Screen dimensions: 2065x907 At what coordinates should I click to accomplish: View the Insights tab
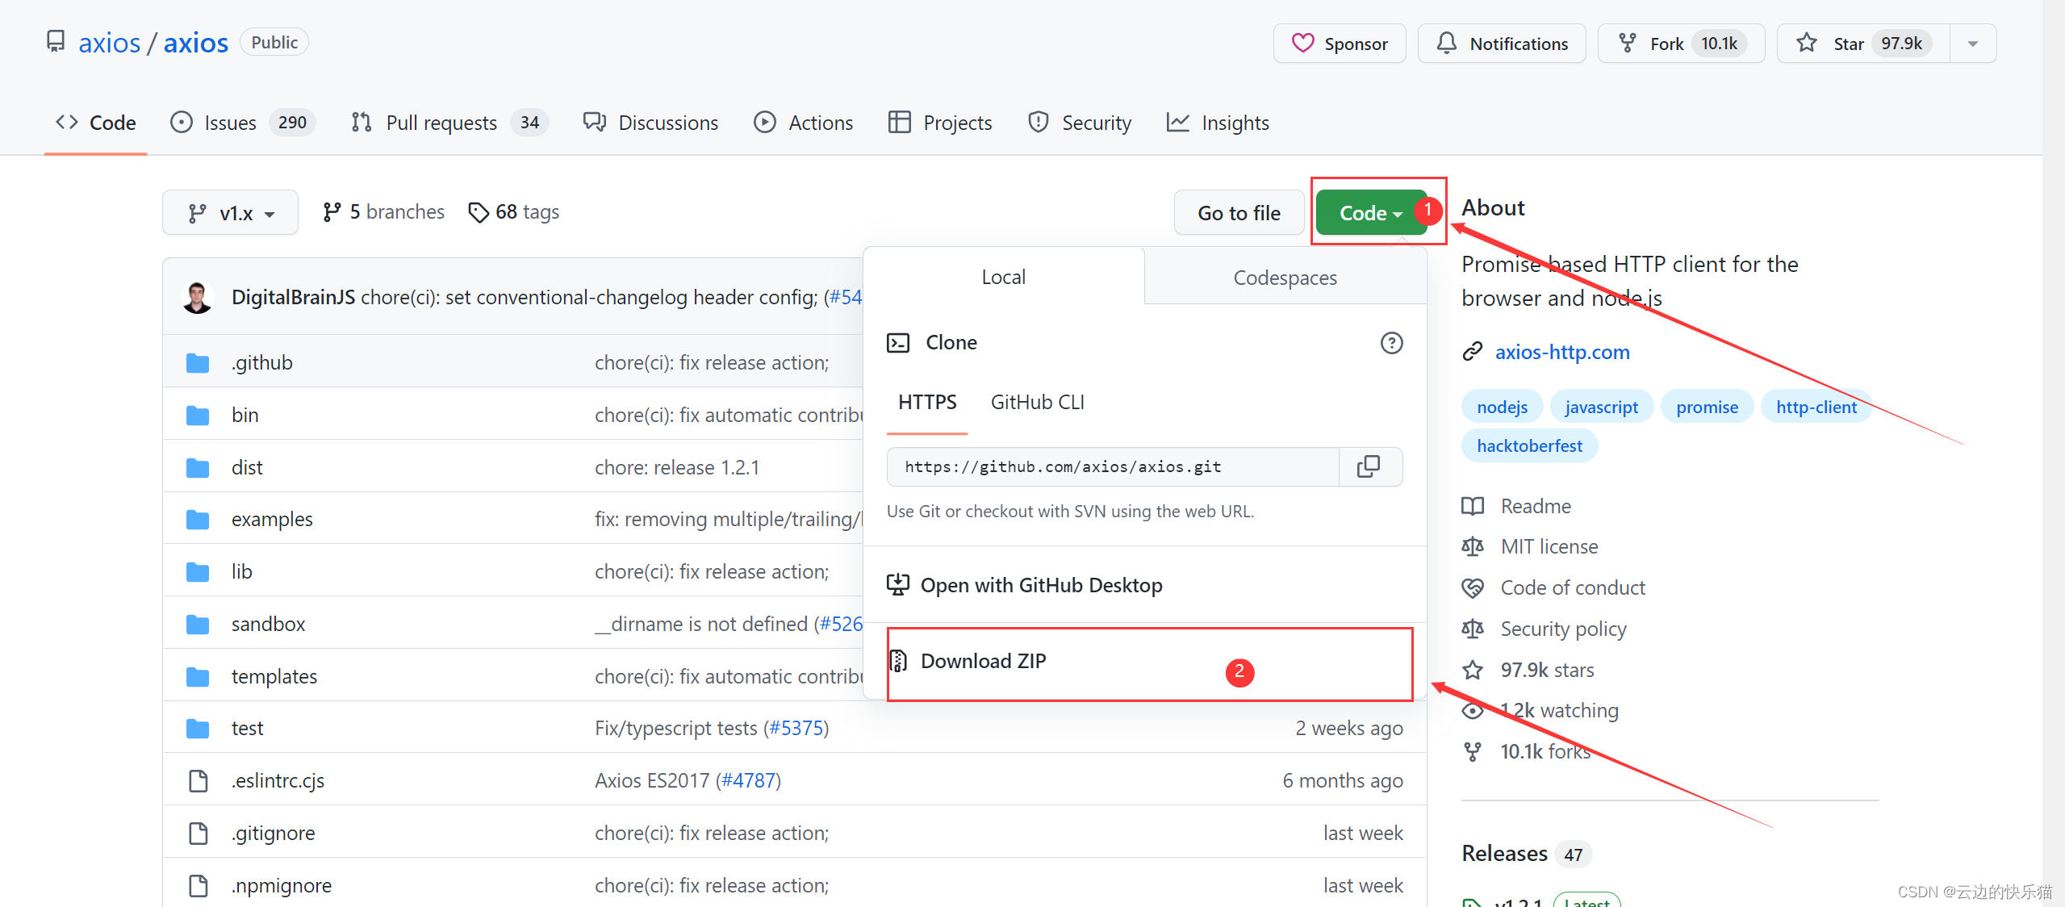click(1218, 123)
